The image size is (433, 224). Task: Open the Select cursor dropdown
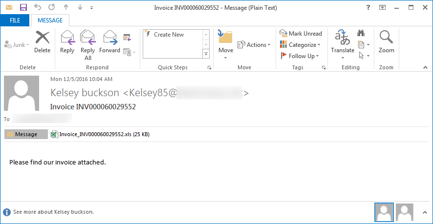coord(364,56)
